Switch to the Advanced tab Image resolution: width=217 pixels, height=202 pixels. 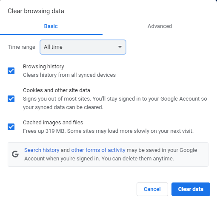pyautogui.click(x=160, y=26)
